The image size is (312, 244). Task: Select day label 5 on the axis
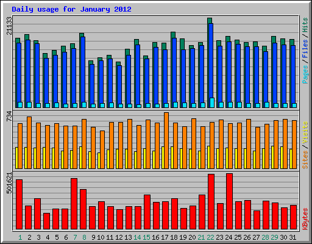pos(57,237)
